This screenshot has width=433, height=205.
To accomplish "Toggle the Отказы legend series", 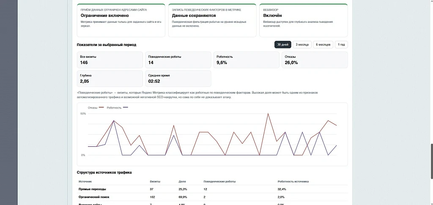I will click(96, 108).
